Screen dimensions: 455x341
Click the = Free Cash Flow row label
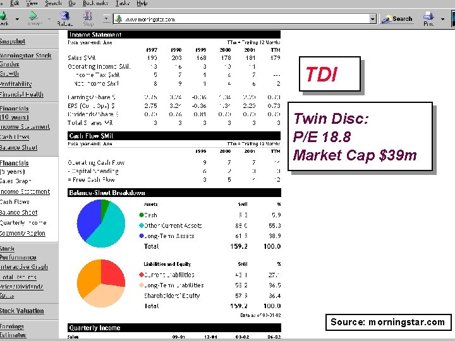pyautogui.click(x=91, y=179)
